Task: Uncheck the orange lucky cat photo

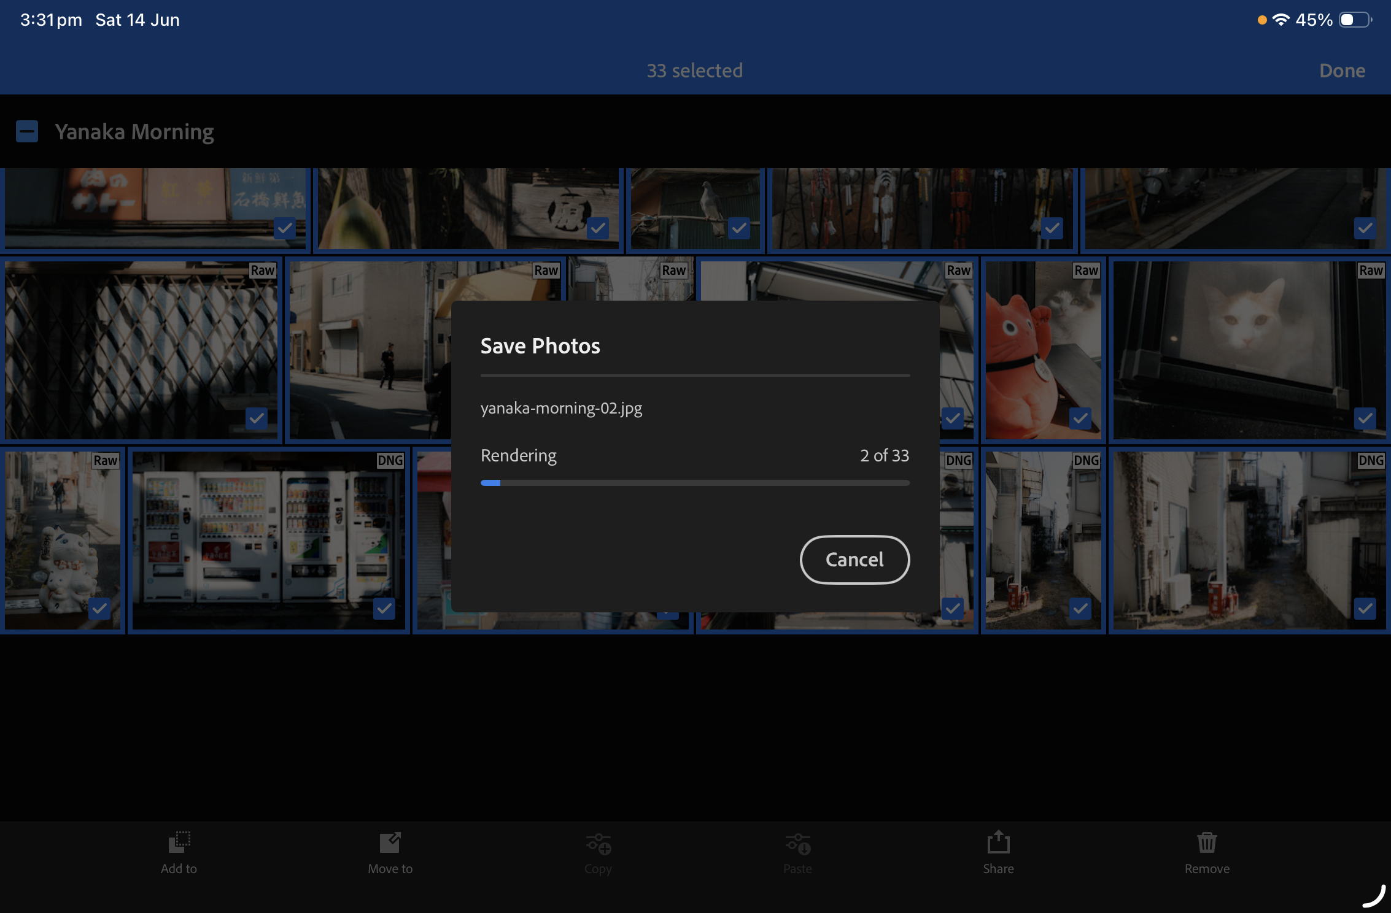Action: coord(1080,418)
